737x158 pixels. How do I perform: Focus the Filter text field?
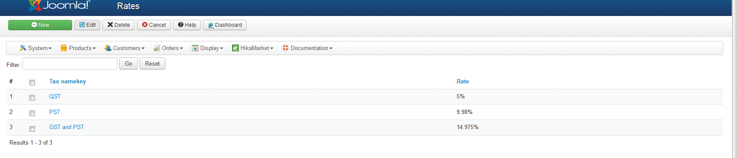tap(70, 63)
